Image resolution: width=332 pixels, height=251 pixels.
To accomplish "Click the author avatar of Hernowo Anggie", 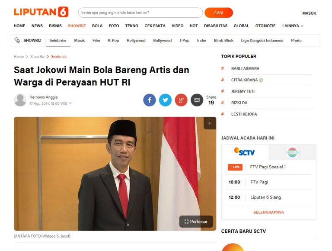I will coord(20,100).
